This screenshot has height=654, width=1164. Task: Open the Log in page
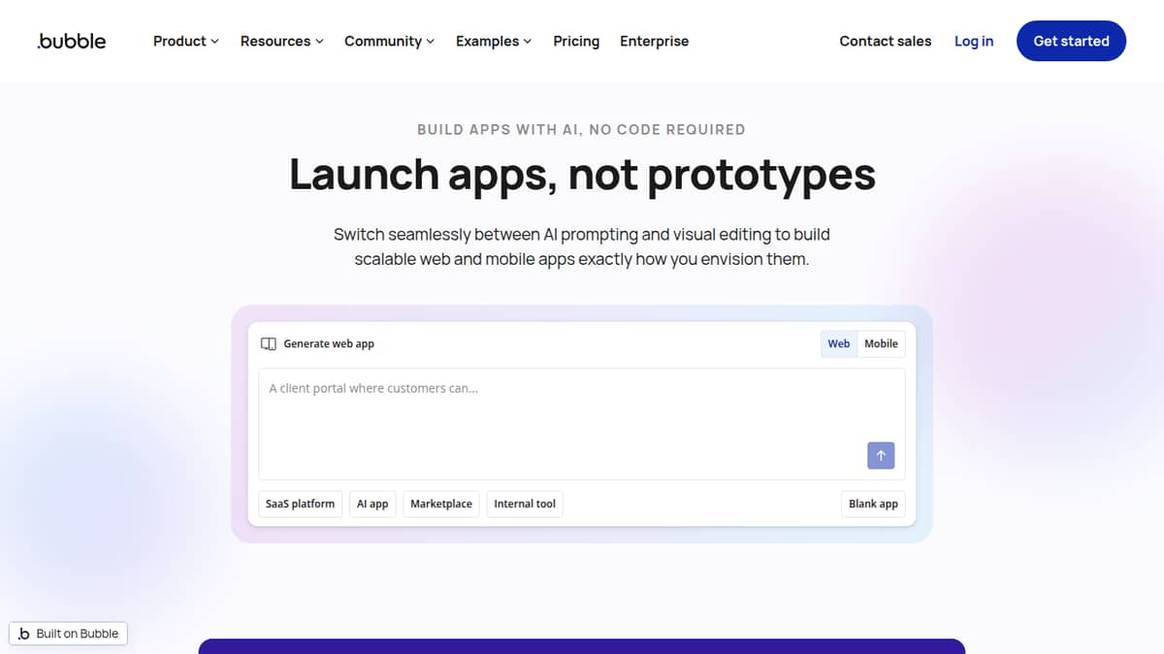pyautogui.click(x=974, y=41)
